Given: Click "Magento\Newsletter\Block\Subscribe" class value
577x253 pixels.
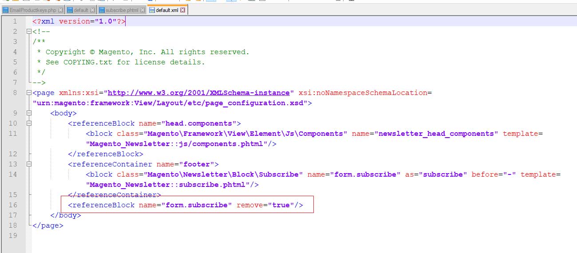Looking at the screenshot, I should [223, 174].
